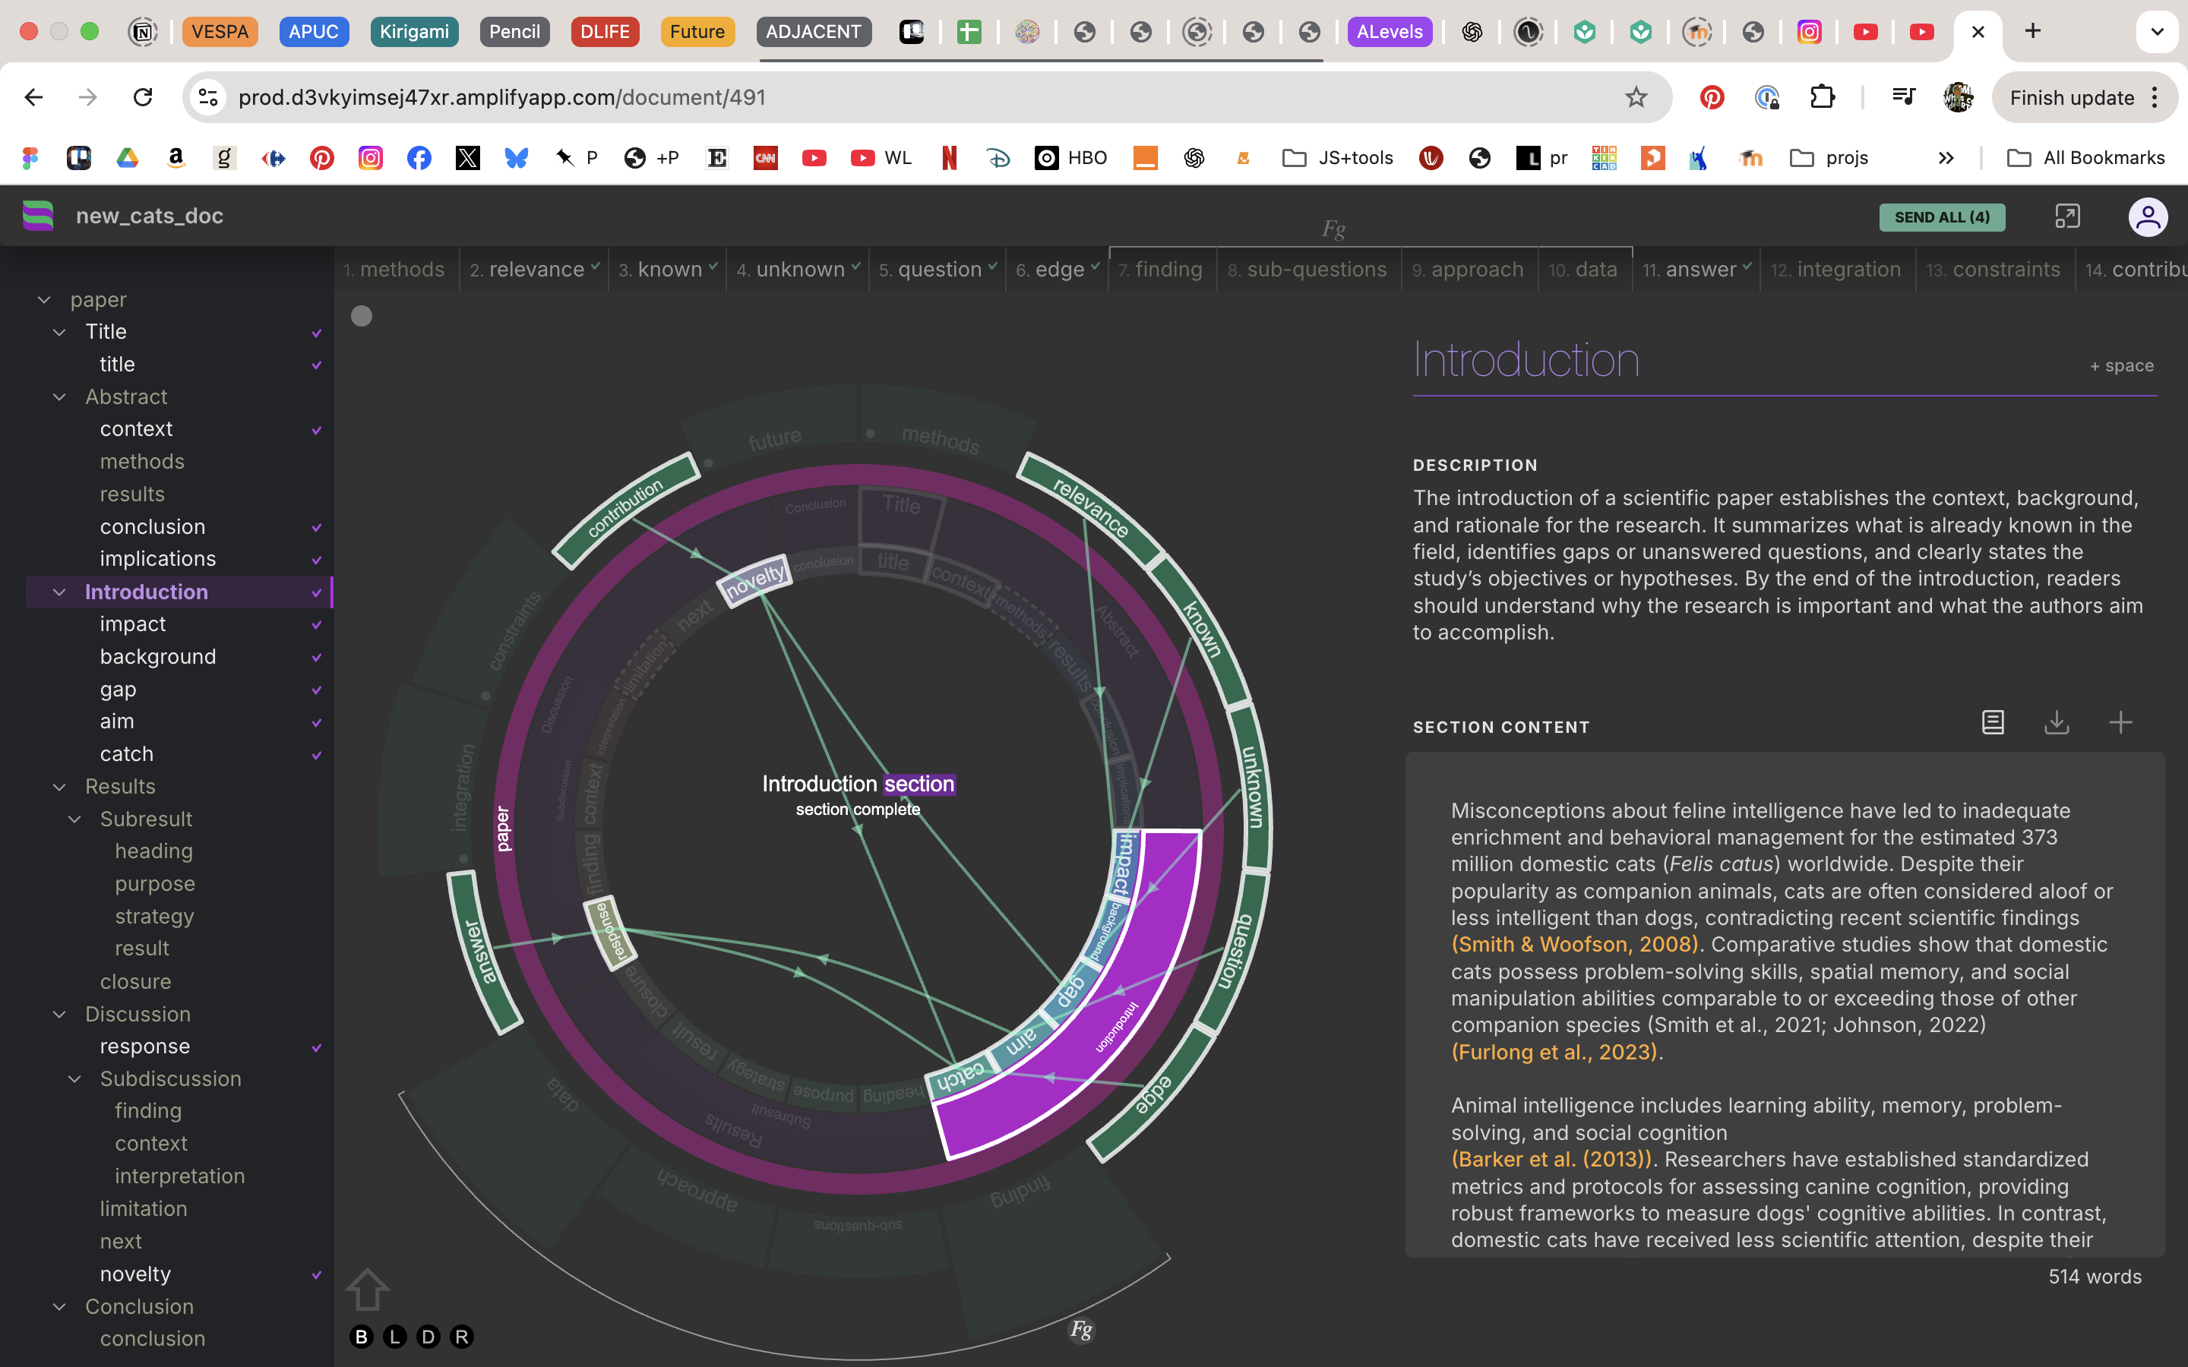Switch to the 5. question tab

pos(937,270)
